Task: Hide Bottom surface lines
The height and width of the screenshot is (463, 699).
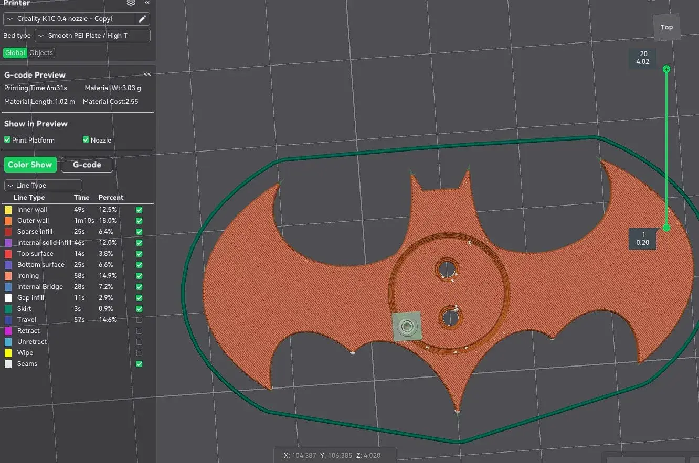Action: click(139, 265)
